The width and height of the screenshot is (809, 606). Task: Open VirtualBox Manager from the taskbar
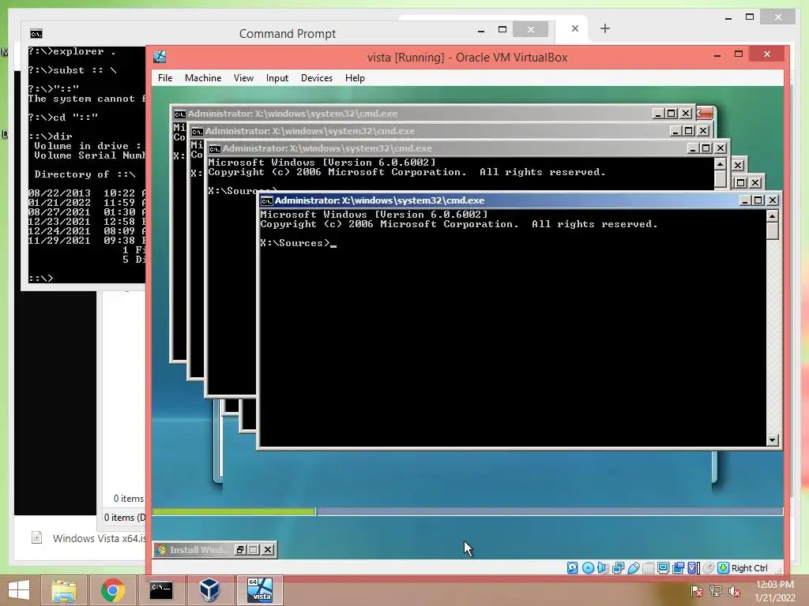[x=209, y=590]
